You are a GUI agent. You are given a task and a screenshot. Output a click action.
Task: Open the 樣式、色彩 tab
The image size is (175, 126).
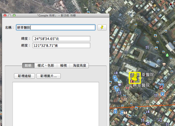coord(46,65)
